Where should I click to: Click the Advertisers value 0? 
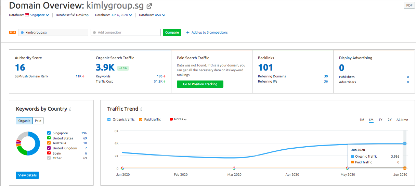point(408,82)
